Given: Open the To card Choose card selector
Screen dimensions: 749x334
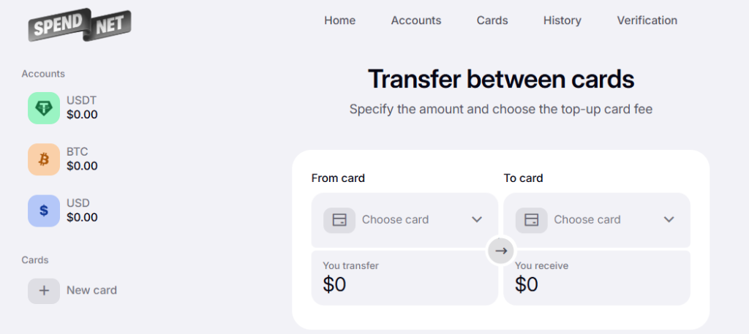Looking at the screenshot, I should click(597, 220).
